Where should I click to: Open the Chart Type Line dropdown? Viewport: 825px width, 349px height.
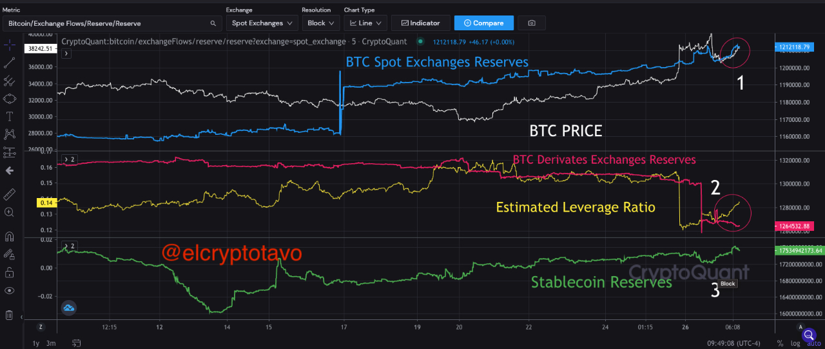(x=365, y=23)
